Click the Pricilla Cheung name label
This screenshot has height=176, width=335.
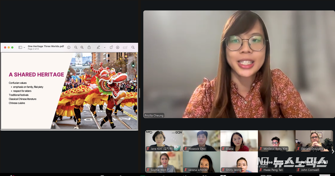(154, 115)
